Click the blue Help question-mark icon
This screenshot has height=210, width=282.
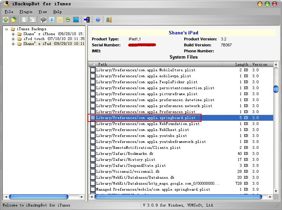[98, 20]
